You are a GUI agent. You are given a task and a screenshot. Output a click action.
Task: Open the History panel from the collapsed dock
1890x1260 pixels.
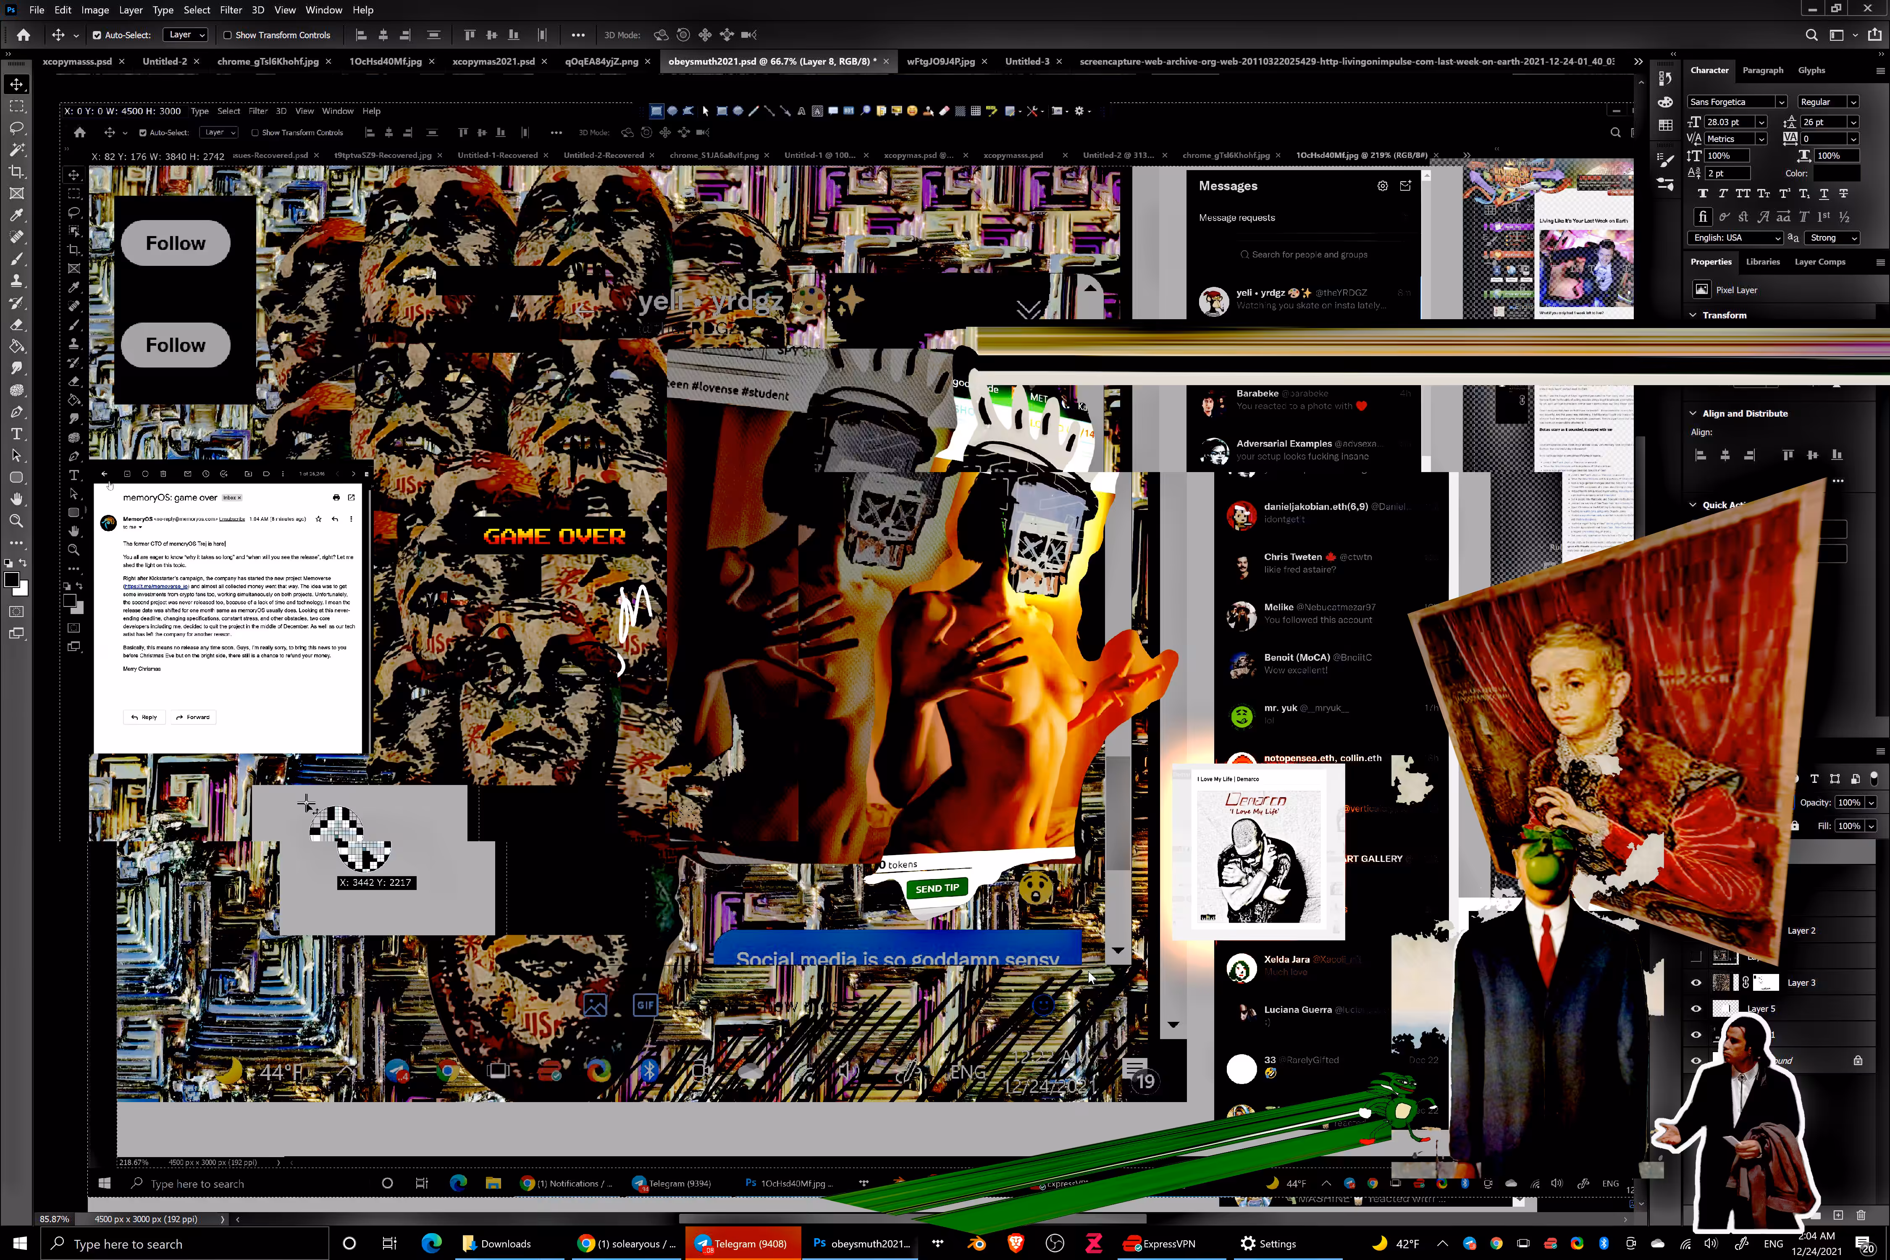click(x=1665, y=78)
